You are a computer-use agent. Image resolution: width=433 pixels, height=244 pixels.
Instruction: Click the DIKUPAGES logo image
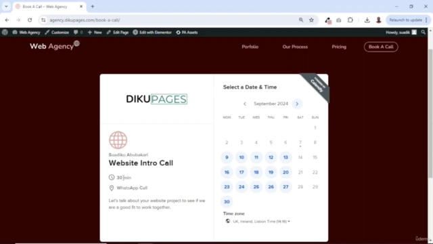(156, 99)
